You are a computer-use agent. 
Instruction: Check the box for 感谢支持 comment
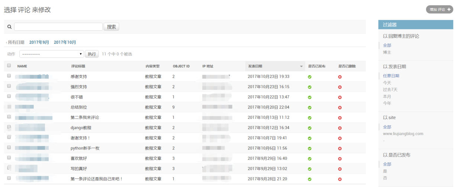click(x=9, y=76)
